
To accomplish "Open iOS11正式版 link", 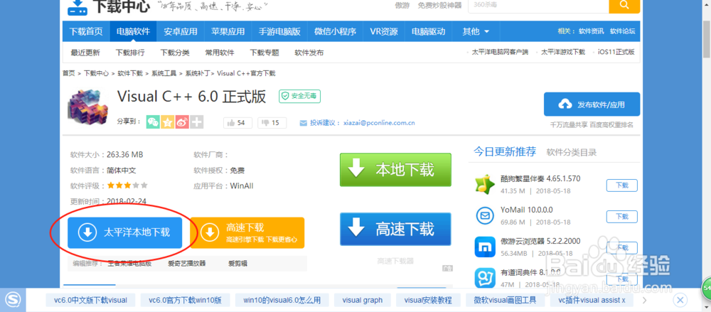I will [x=616, y=52].
